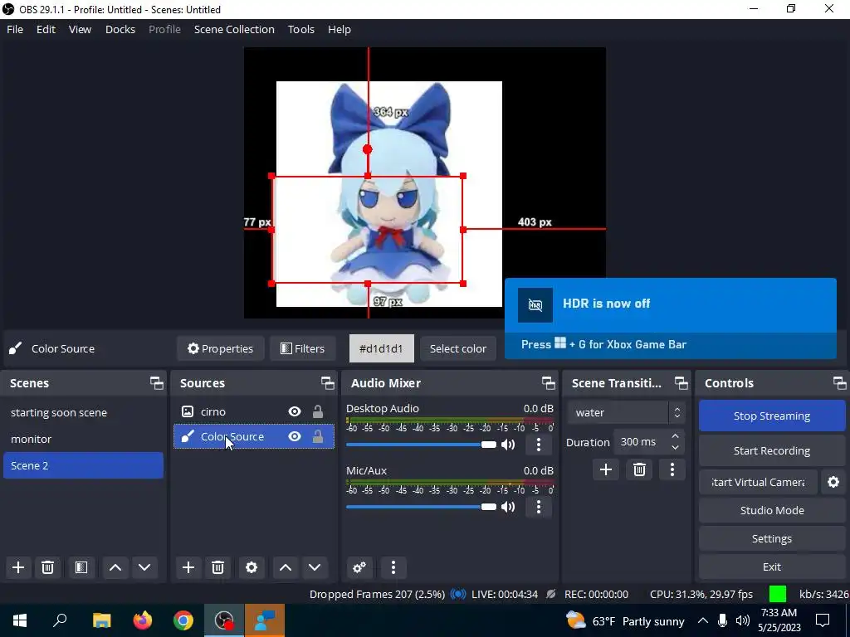This screenshot has width=850, height=637.
Task: Open Mic/Aux options three-dot menu
Action: click(x=538, y=507)
